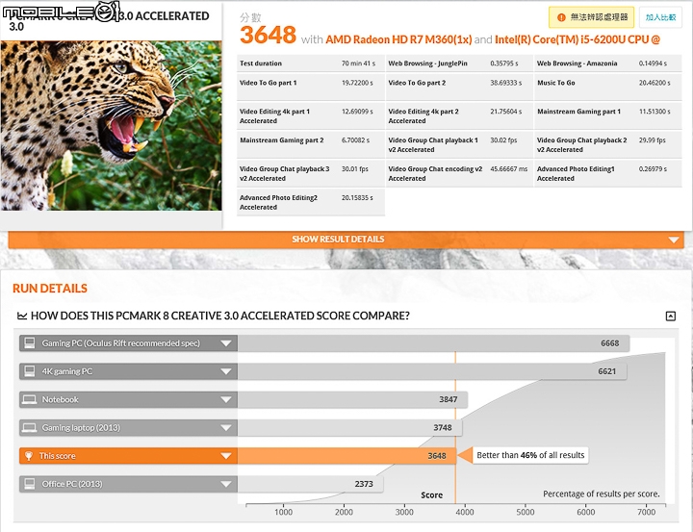Screen dimensions: 693x532
Task: Expand Office PC (2013) dropdown arrow
Action: [226, 484]
